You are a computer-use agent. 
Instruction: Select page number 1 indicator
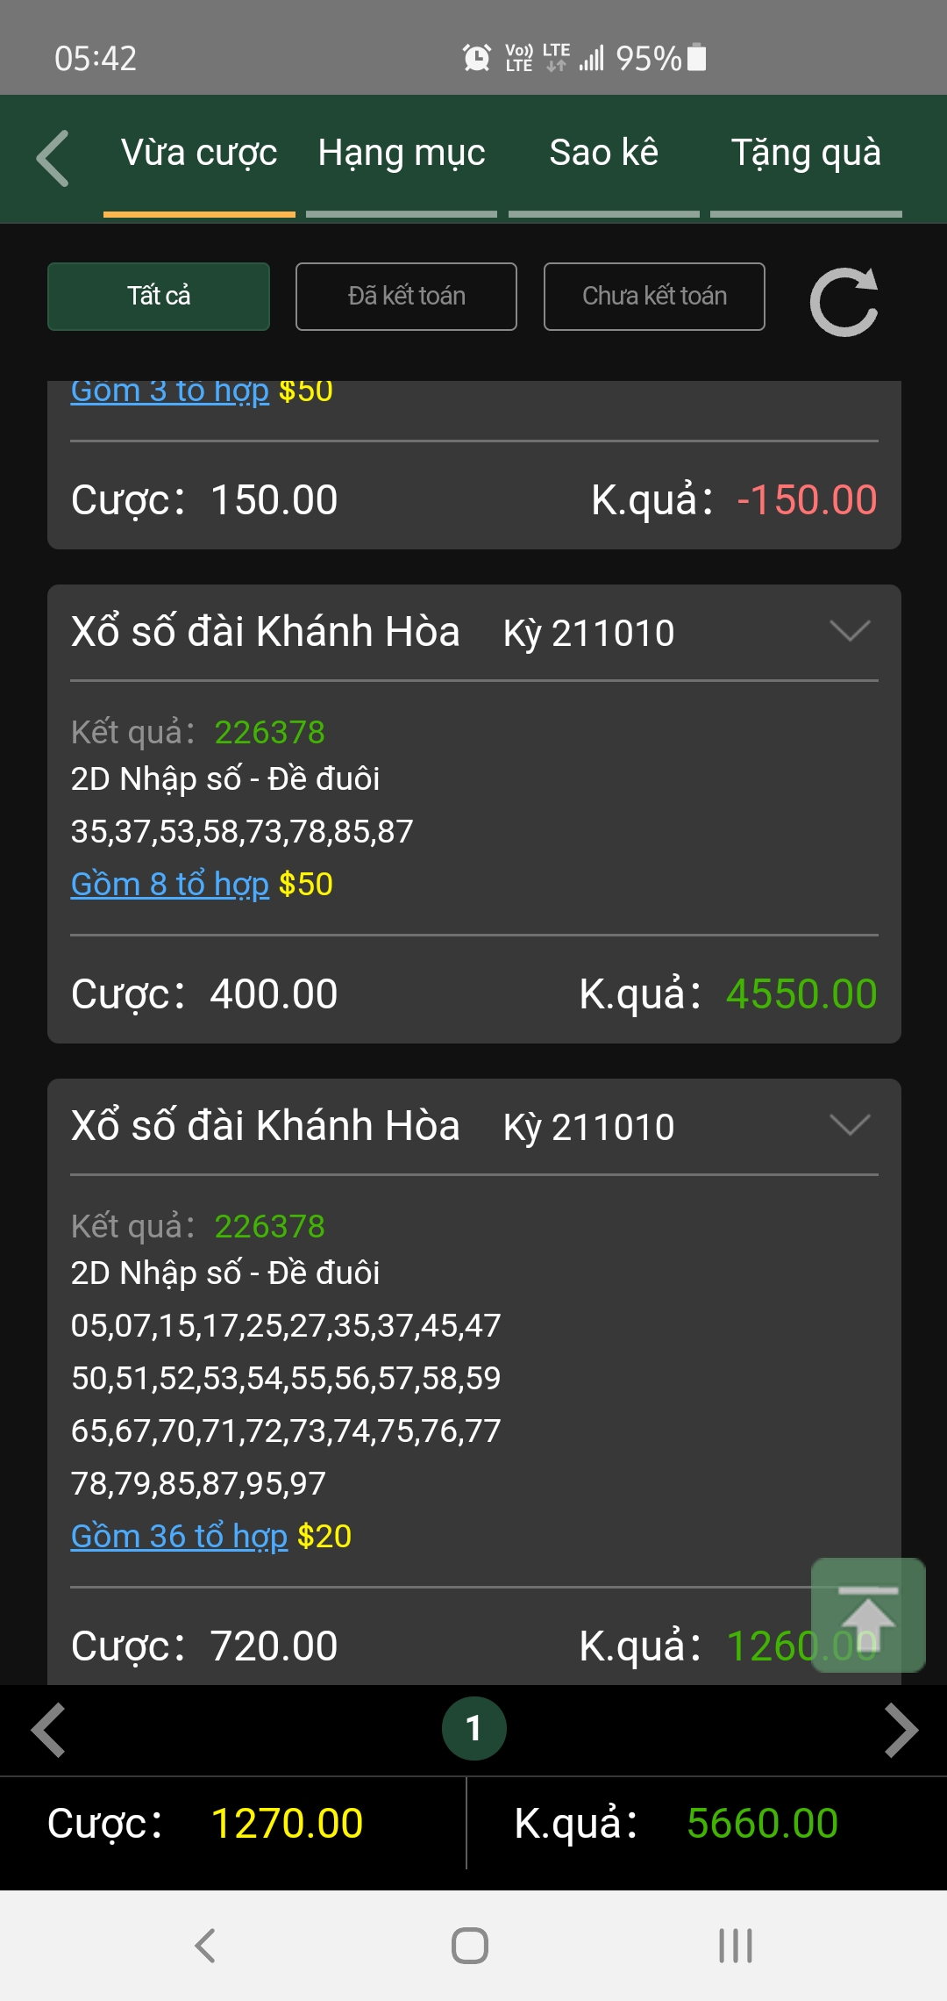point(473,1729)
